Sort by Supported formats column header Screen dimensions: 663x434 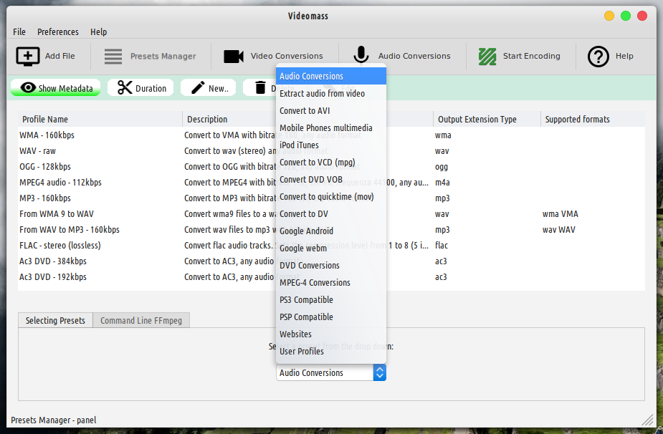click(x=593, y=119)
